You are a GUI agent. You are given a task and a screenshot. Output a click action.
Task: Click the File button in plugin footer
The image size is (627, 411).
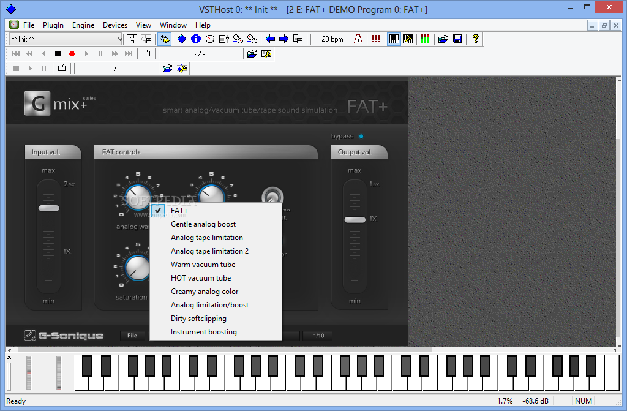(132, 336)
